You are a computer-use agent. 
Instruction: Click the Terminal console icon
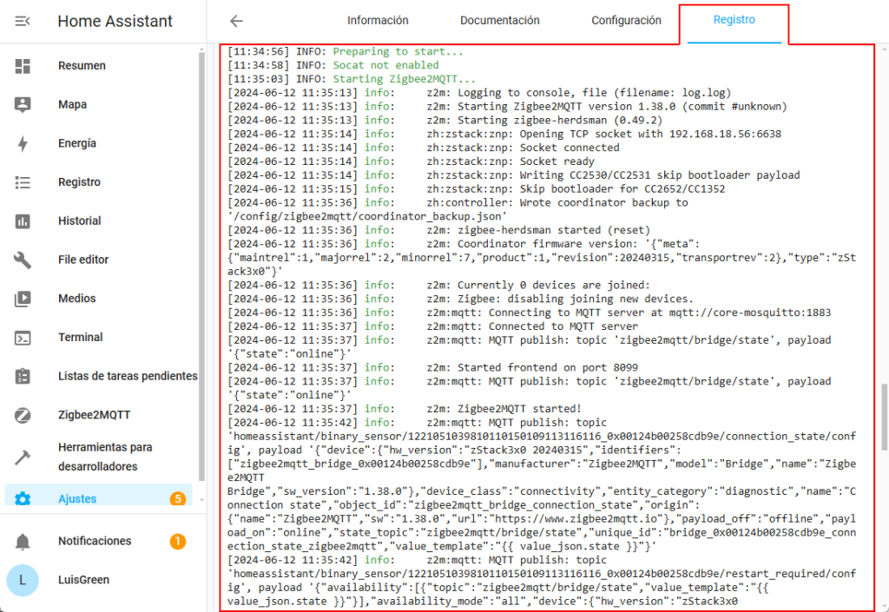(x=23, y=338)
